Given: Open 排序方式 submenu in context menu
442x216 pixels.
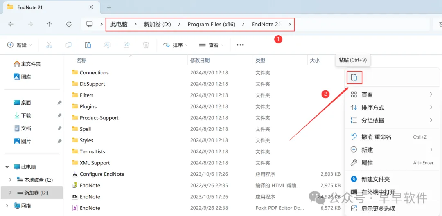Looking at the screenshot, I should [x=392, y=108].
